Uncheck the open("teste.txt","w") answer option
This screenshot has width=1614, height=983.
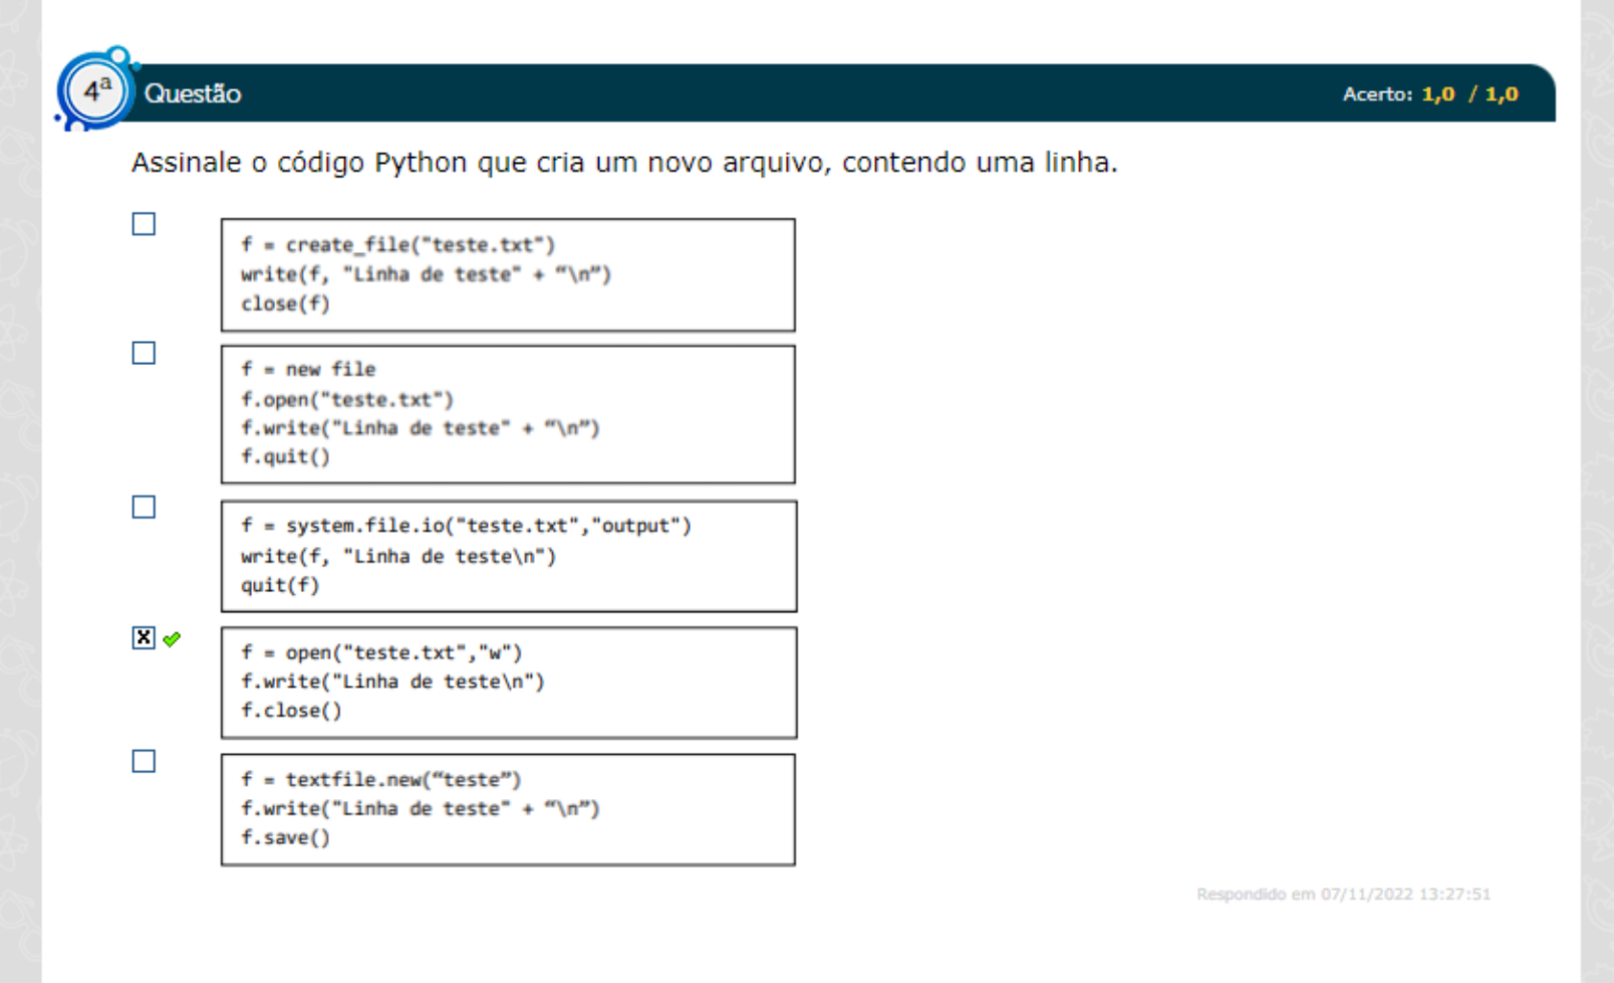pyautogui.click(x=142, y=635)
